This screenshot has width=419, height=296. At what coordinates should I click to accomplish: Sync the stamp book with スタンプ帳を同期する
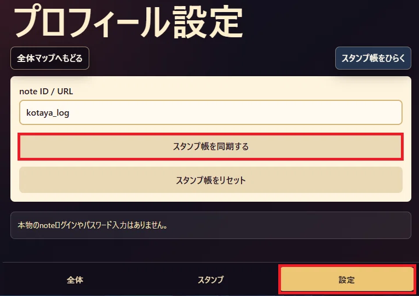(x=210, y=146)
